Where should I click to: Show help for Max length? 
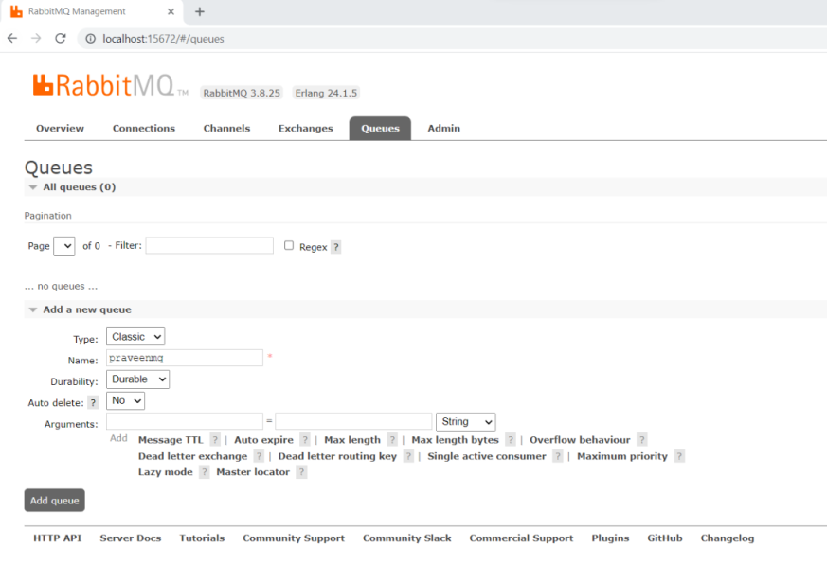[x=392, y=440]
